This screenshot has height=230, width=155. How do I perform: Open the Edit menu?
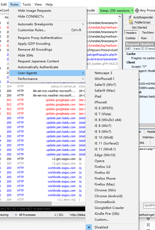click(x=4, y=5)
